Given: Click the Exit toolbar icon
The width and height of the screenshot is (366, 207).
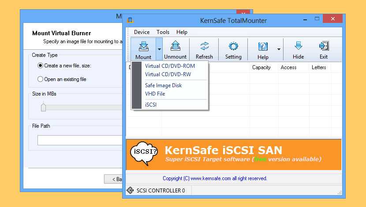Looking at the screenshot, I should [324, 47].
